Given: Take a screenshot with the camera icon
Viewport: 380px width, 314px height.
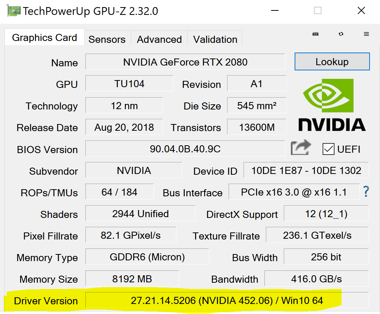Looking at the screenshot, I should [315, 34].
